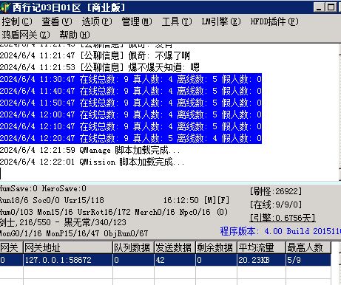This screenshot has height=285, width=341.
Task: Click the 最高人数 value 5/9 cell
Action: [x=308, y=260]
